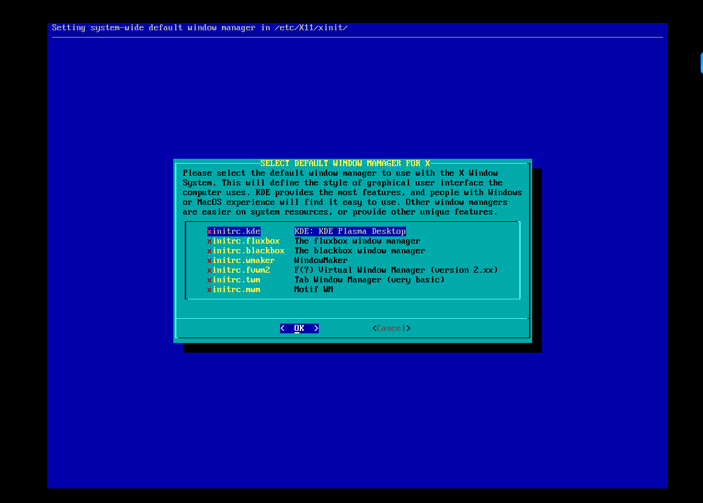Click the red 'x' hotkey letter of xinitrc.twm
This screenshot has height=503, width=703.
(210, 280)
